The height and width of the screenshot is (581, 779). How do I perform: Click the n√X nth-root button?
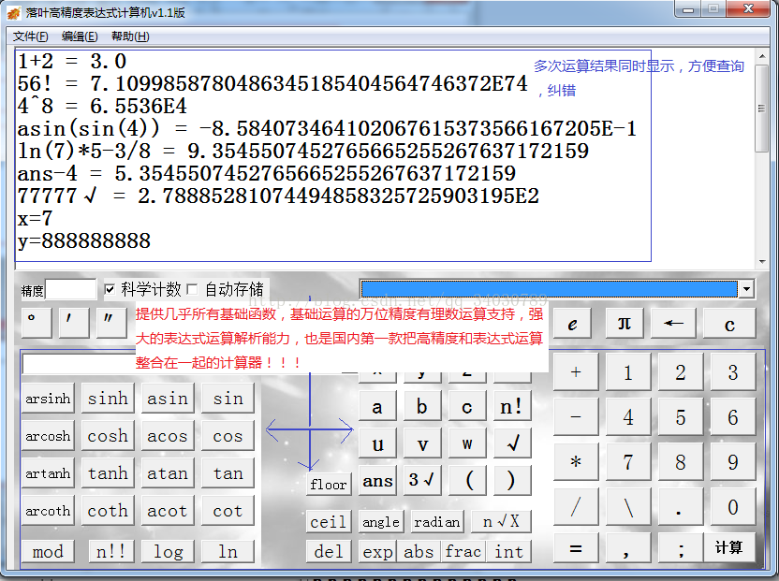[501, 521]
